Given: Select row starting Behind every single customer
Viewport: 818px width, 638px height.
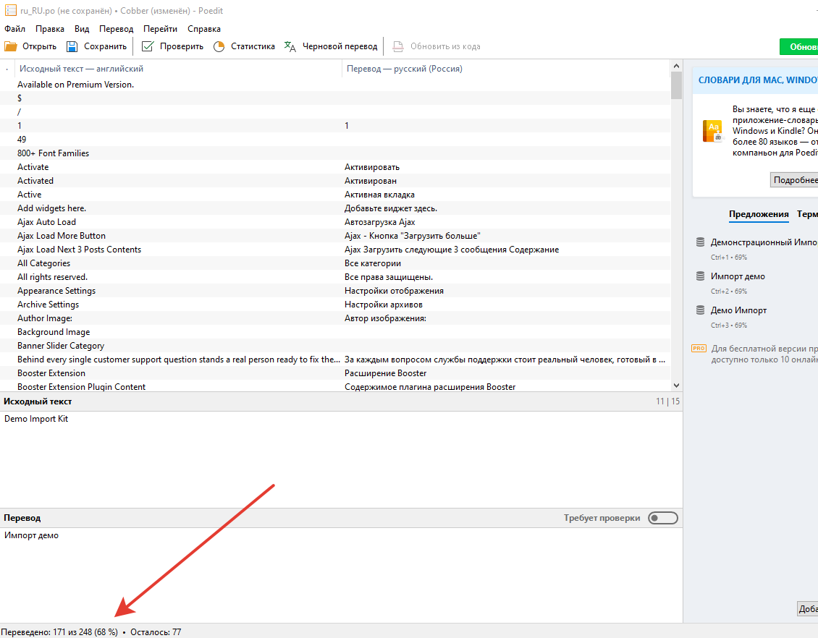Looking at the screenshot, I should point(335,360).
